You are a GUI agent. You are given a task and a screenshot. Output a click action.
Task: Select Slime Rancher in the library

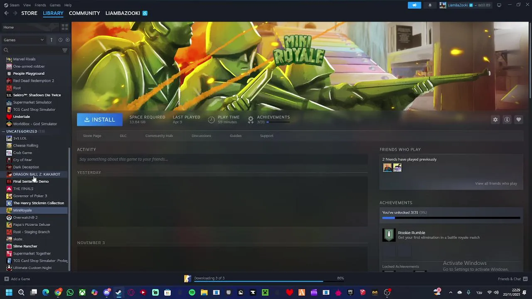pyautogui.click(x=25, y=246)
